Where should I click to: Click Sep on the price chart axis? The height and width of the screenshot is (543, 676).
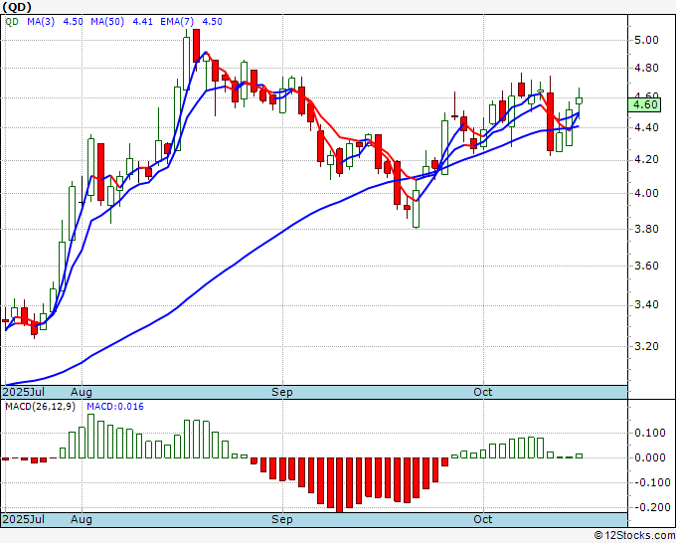[x=282, y=392]
